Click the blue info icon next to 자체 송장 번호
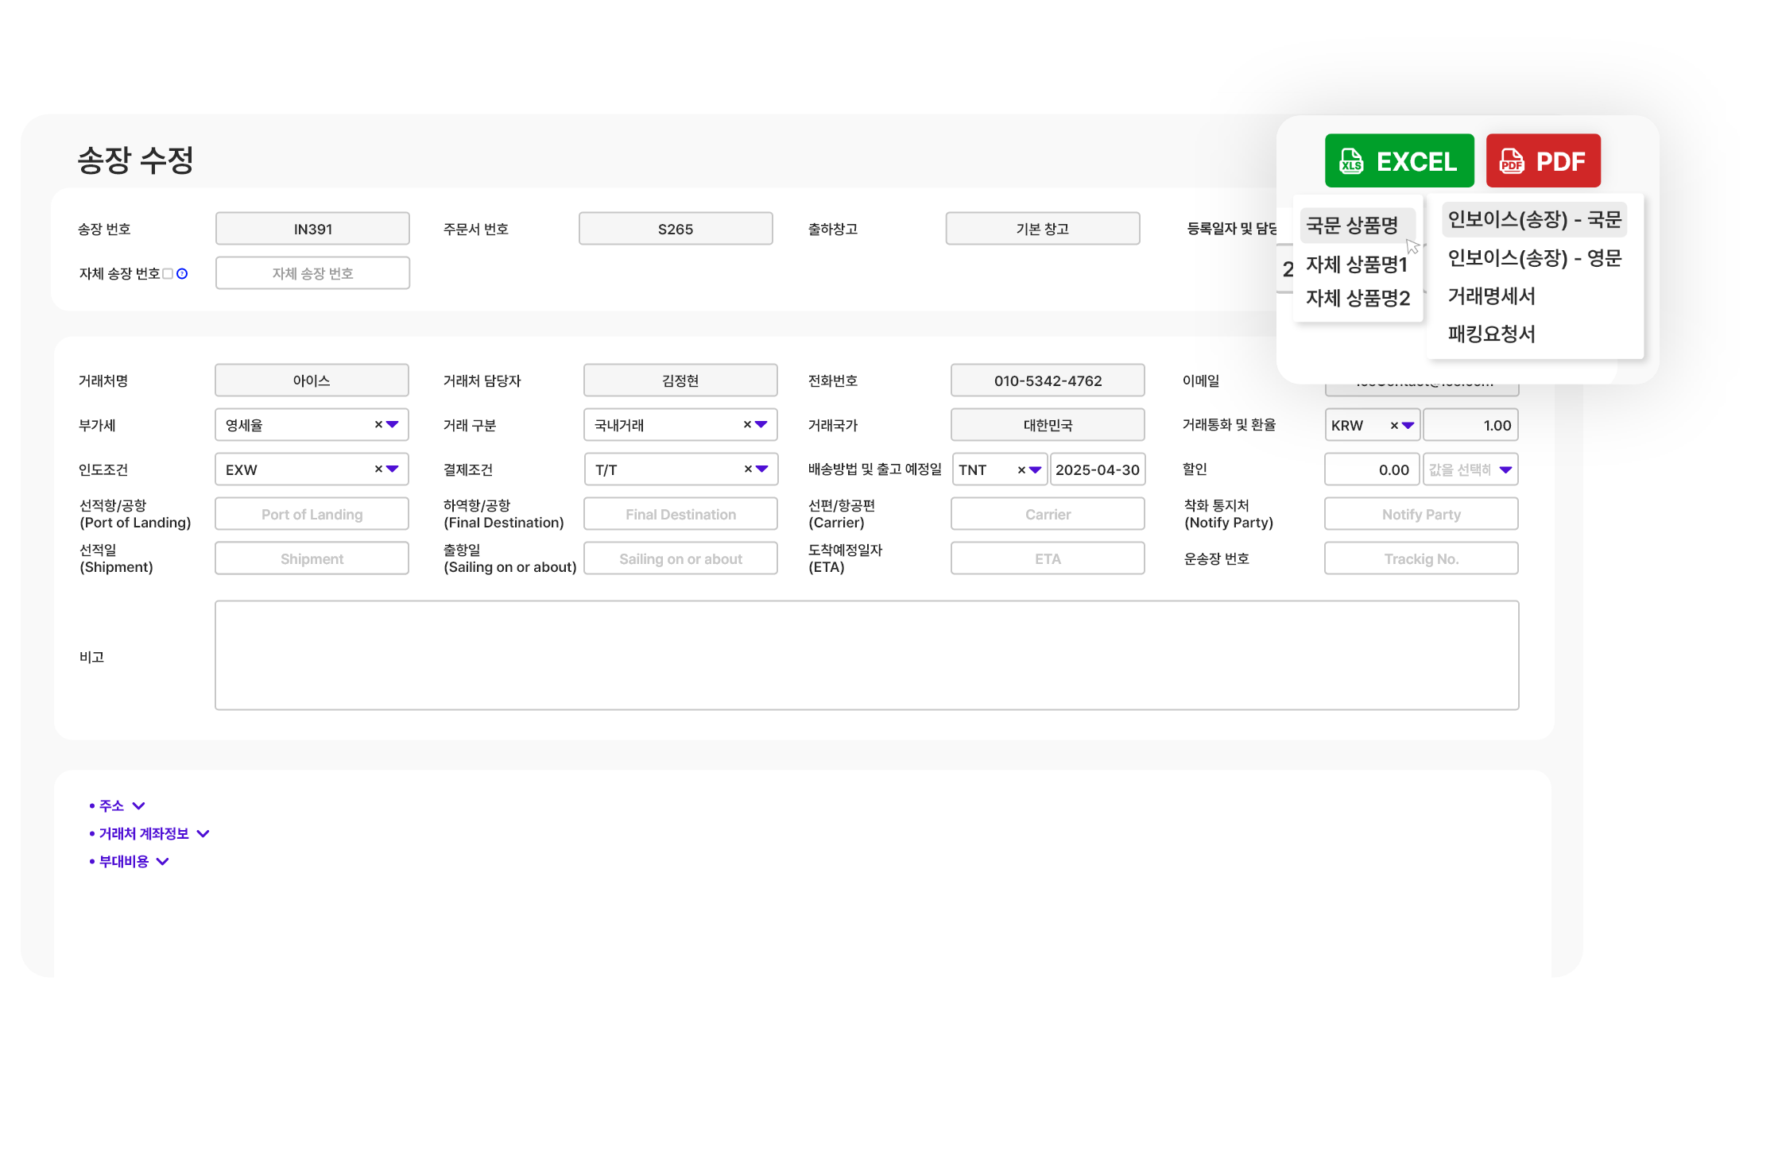1778x1174 pixels. coord(182,273)
